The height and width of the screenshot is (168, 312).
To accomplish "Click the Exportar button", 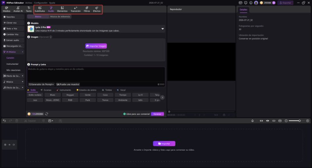I will (x=285, y=3).
